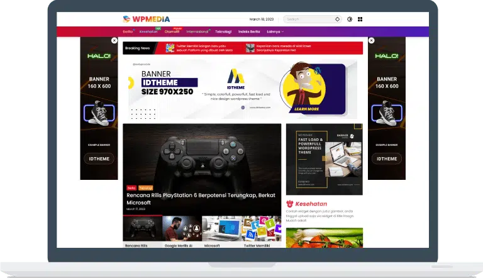Click LEARN MORE on the 970x250 banner

pos(306,109)
